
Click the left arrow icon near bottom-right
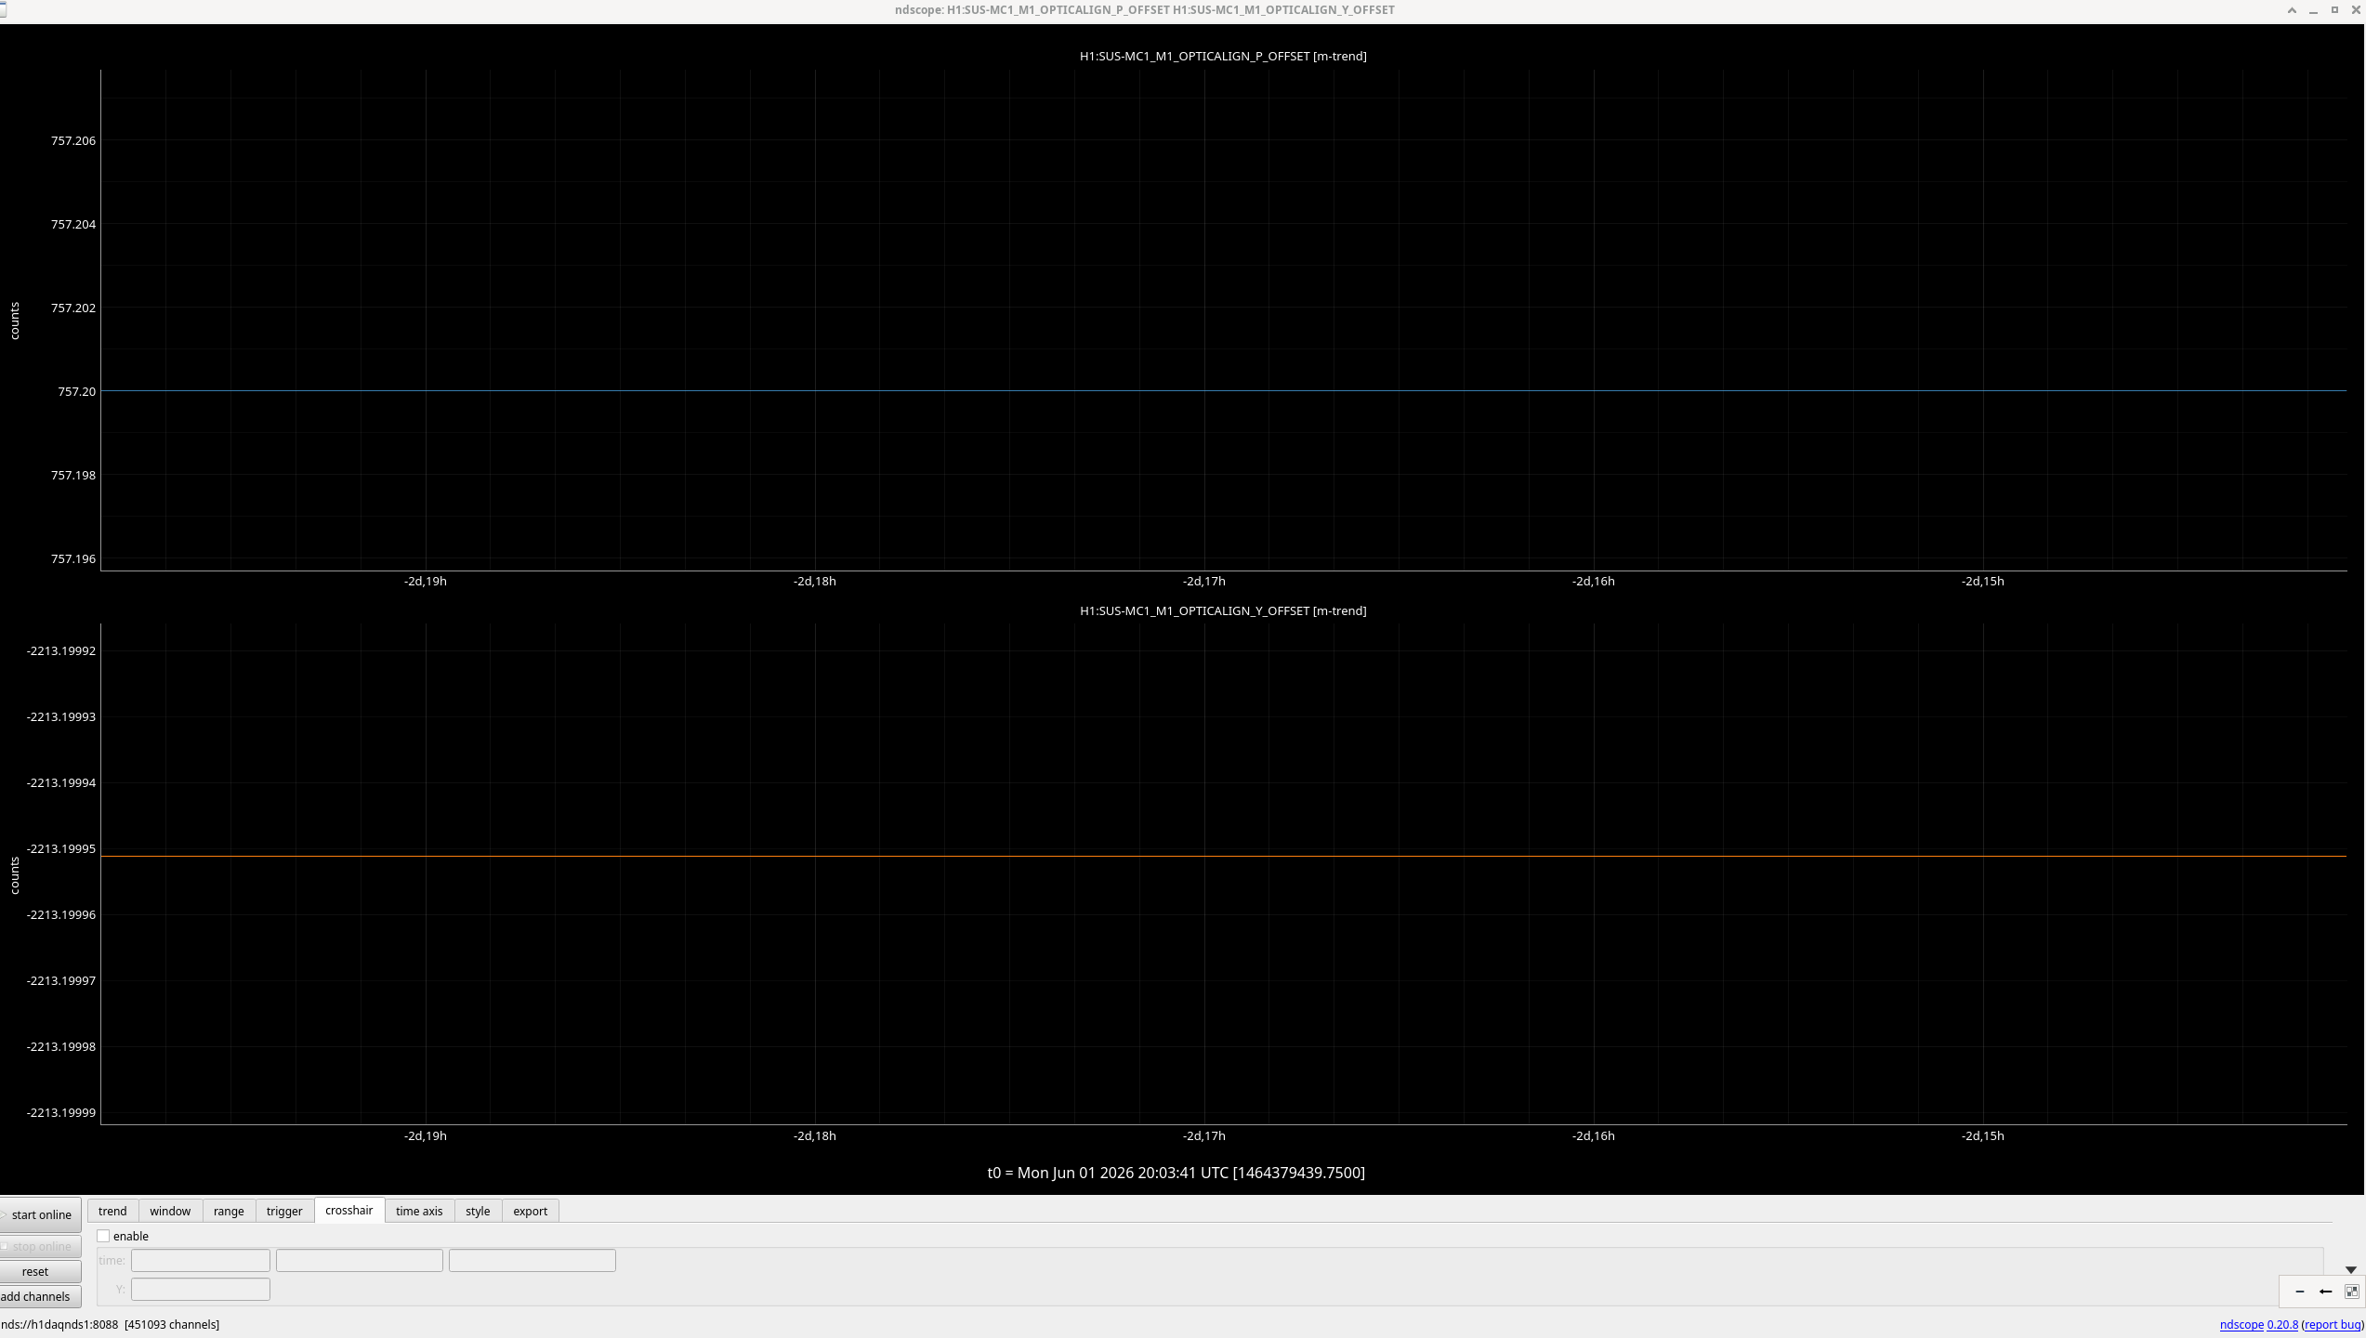coord(2326,1292)
